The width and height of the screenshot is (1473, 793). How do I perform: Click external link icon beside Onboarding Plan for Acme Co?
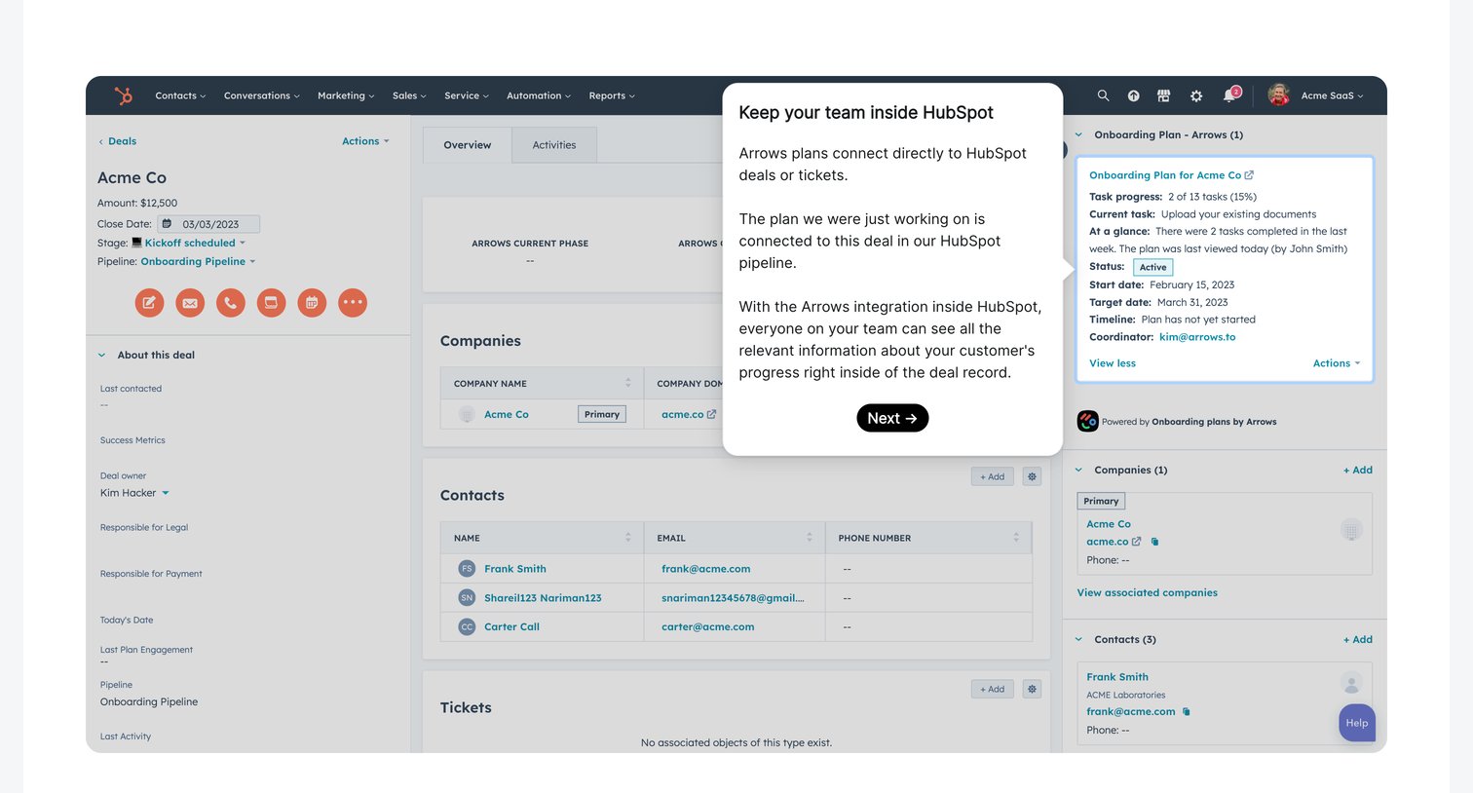(x=1249, y=175)
